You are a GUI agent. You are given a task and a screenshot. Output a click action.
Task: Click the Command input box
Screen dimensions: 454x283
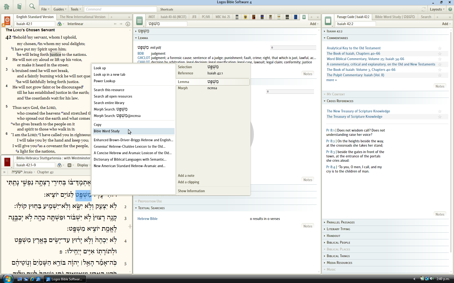tap(120, 9)
